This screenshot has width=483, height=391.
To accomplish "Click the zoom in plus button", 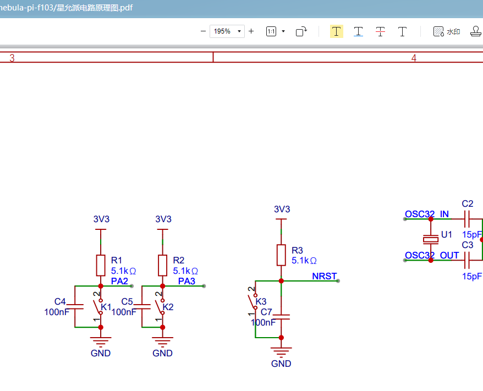I will pos(251,31).
